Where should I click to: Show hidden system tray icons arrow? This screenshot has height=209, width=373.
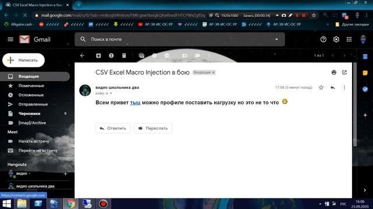pyautogui.click(x=320, y=204)
